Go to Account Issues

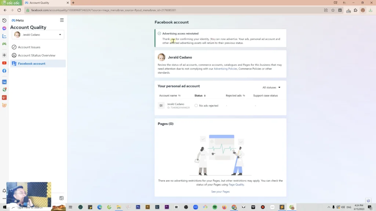coord(29,47)
